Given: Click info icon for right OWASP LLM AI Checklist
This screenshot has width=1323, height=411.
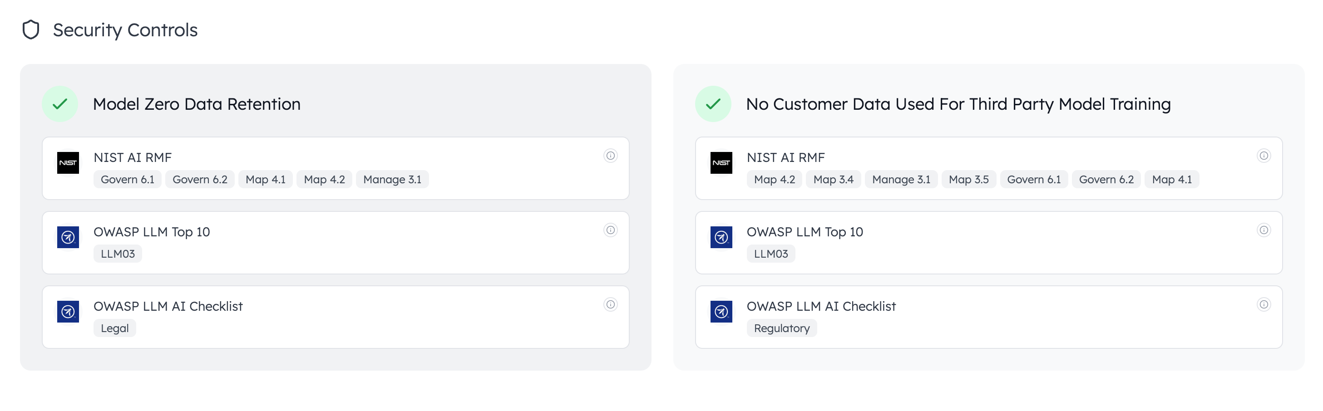Looking at the screenshot, I should pyautogui.click(x=1264, y=304).
